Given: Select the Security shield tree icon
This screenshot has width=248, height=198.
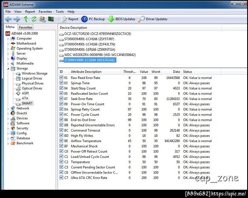Looking at the screenshot, I should (x=13, y=128).
